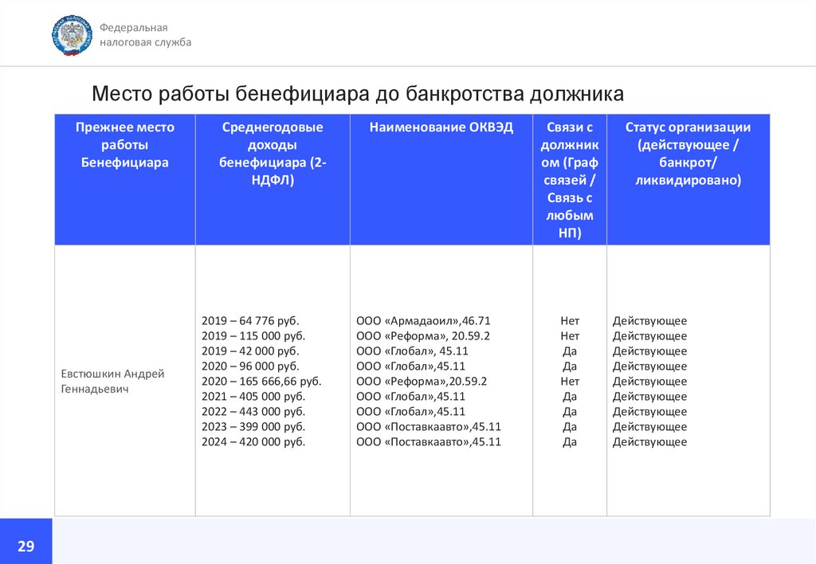
Task: Click 'Нет' in the 115 000 руб. row
Action: [x=570, y=336]
